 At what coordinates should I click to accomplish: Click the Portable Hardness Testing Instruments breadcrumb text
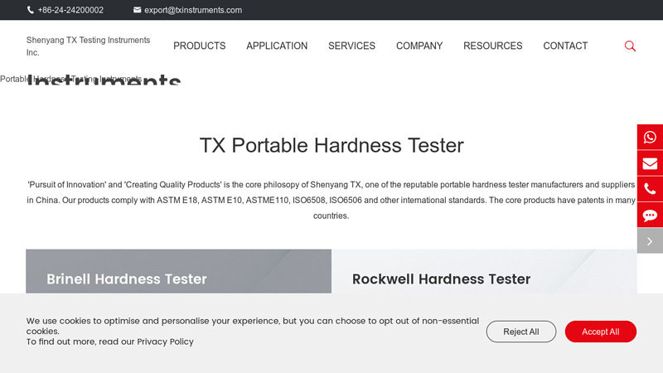(x=70, y=79)
